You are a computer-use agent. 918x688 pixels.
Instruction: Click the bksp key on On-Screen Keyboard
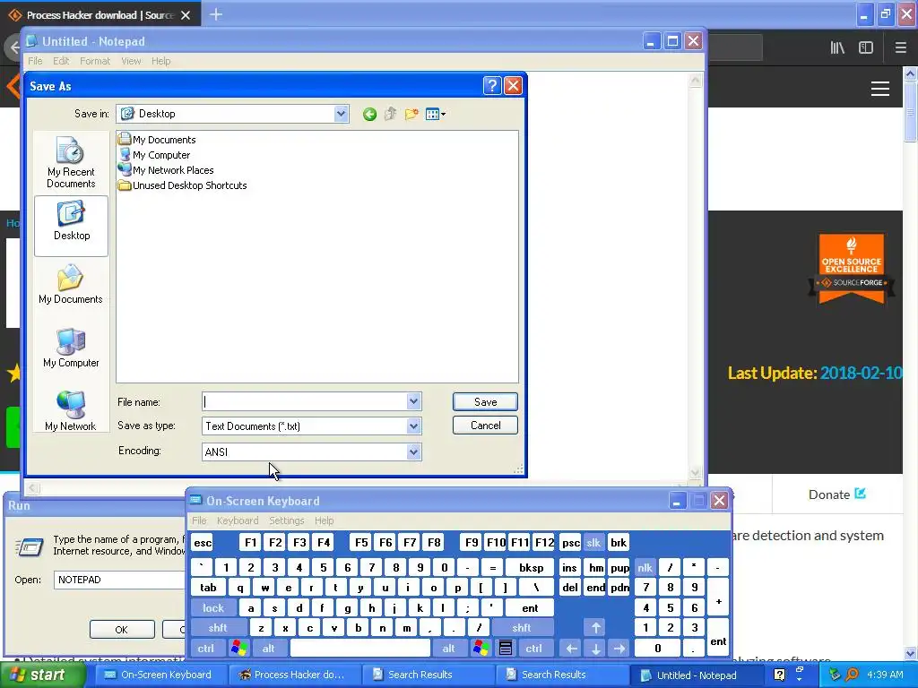point(531,567)
